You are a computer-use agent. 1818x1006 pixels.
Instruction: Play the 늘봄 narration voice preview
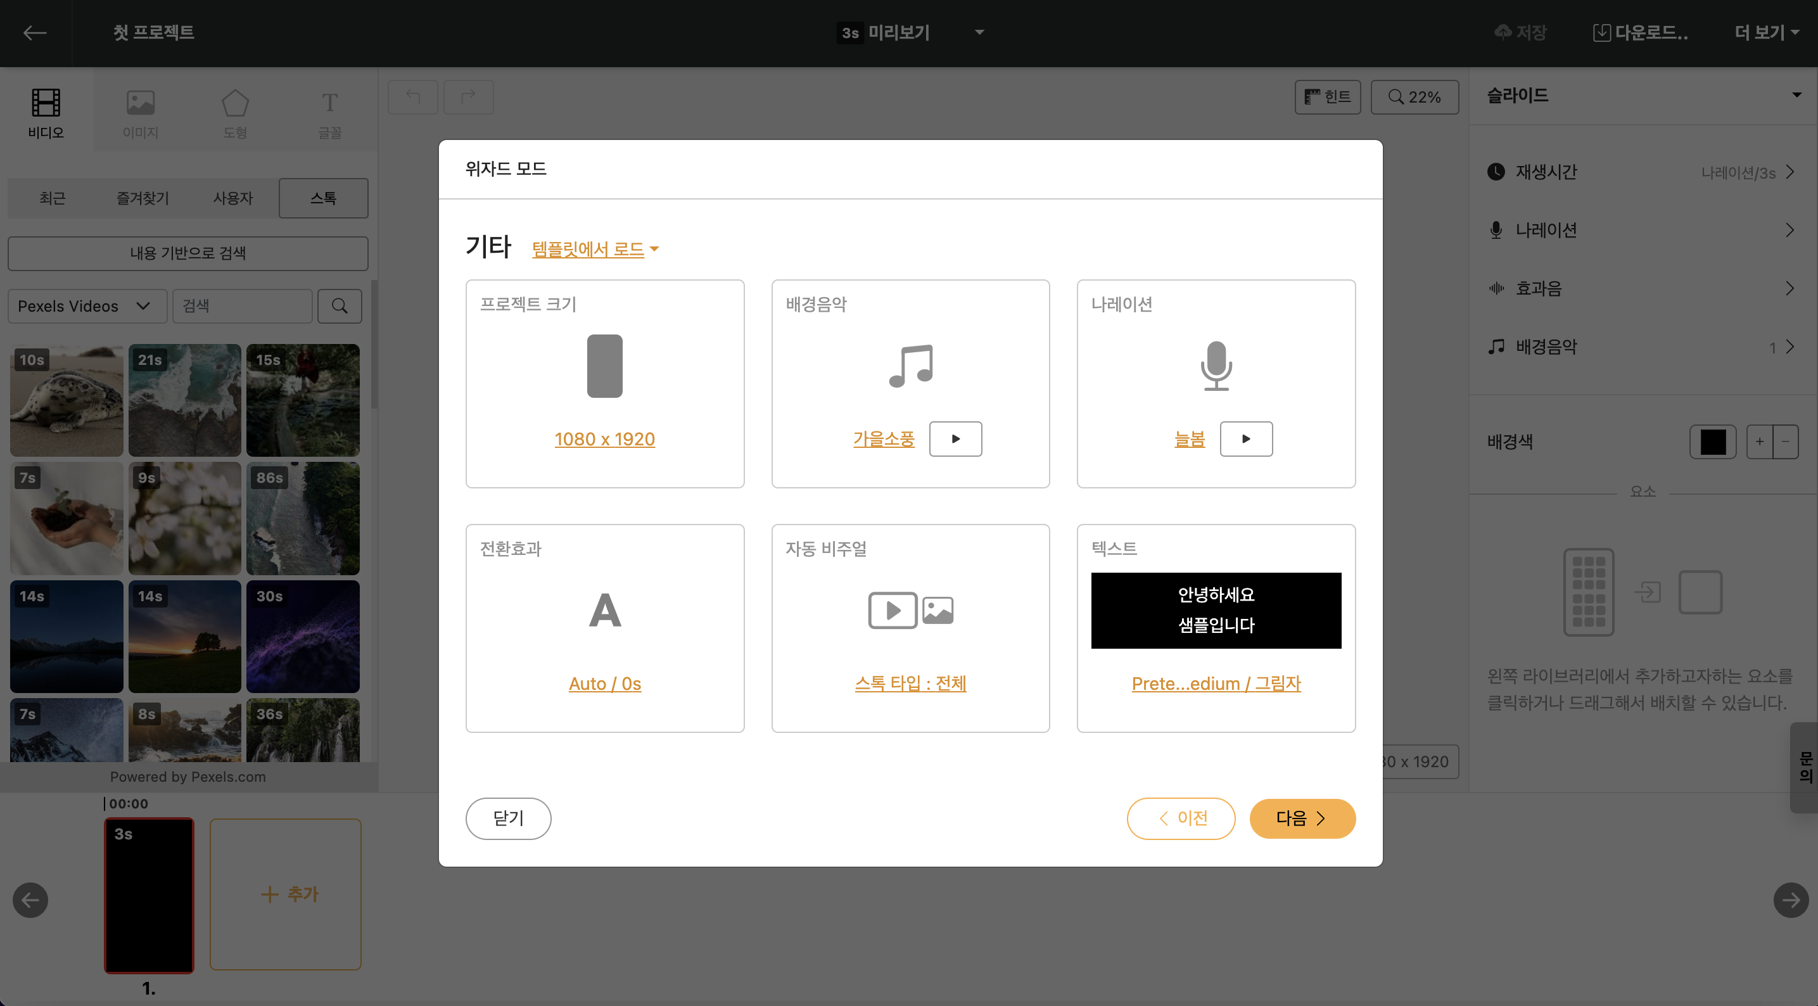coord(1247,438)
